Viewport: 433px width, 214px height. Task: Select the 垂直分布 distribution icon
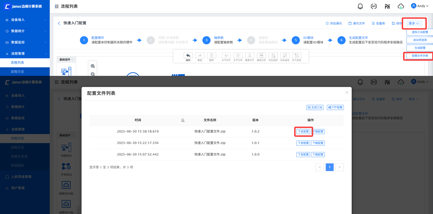261,56
